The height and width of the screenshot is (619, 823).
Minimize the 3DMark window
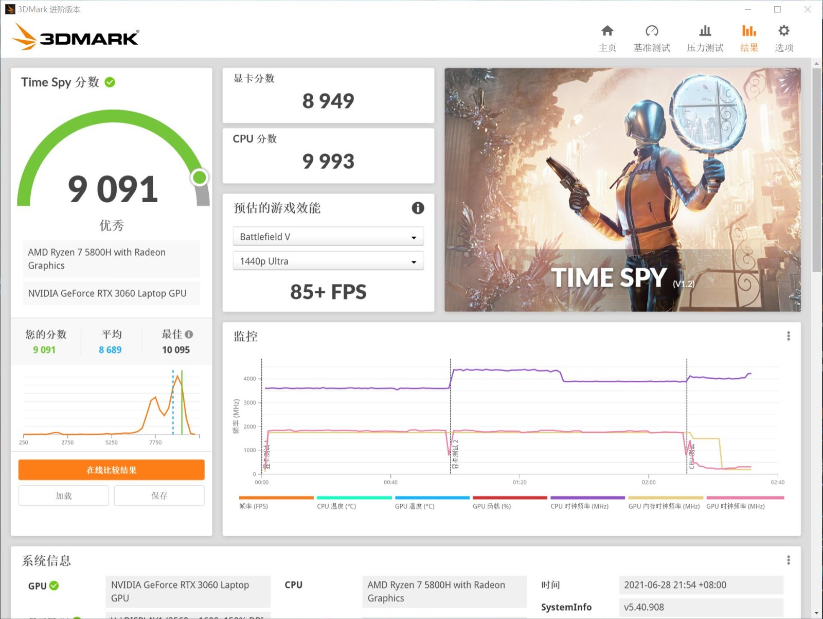[748, 9]
